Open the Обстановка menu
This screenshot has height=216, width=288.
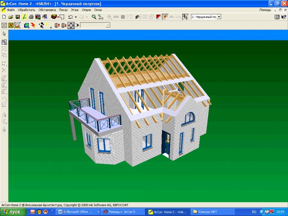pos(47,9)
